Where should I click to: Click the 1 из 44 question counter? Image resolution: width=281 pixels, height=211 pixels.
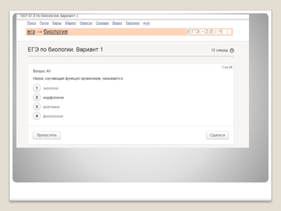click(227, 67)
